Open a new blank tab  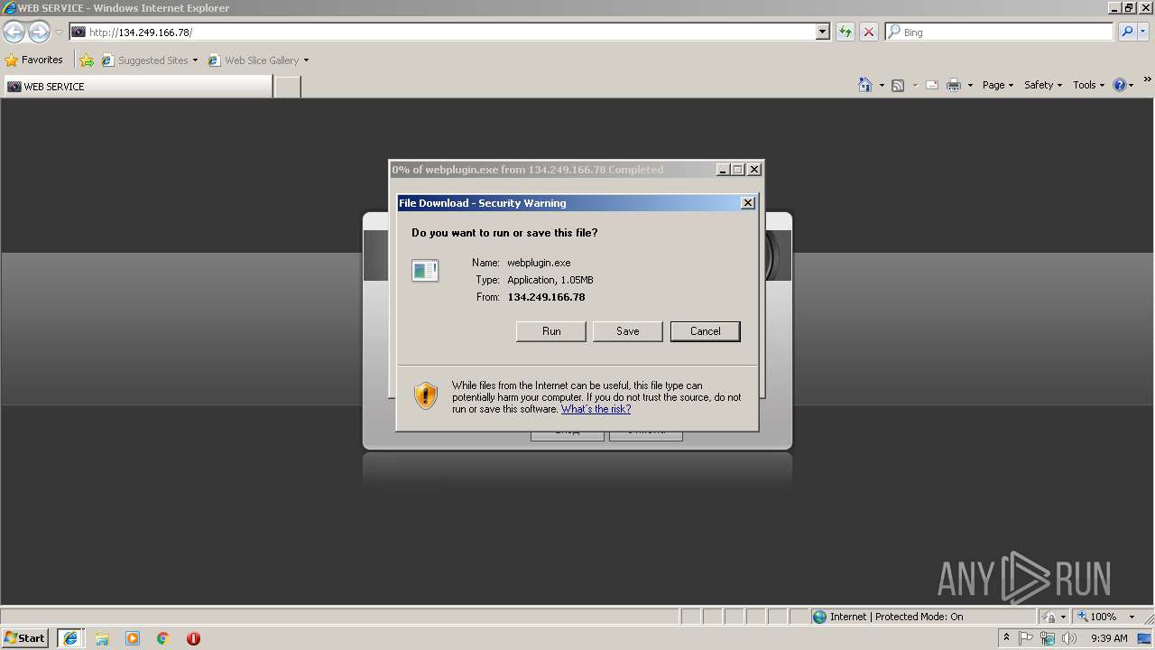click(287, 87)
